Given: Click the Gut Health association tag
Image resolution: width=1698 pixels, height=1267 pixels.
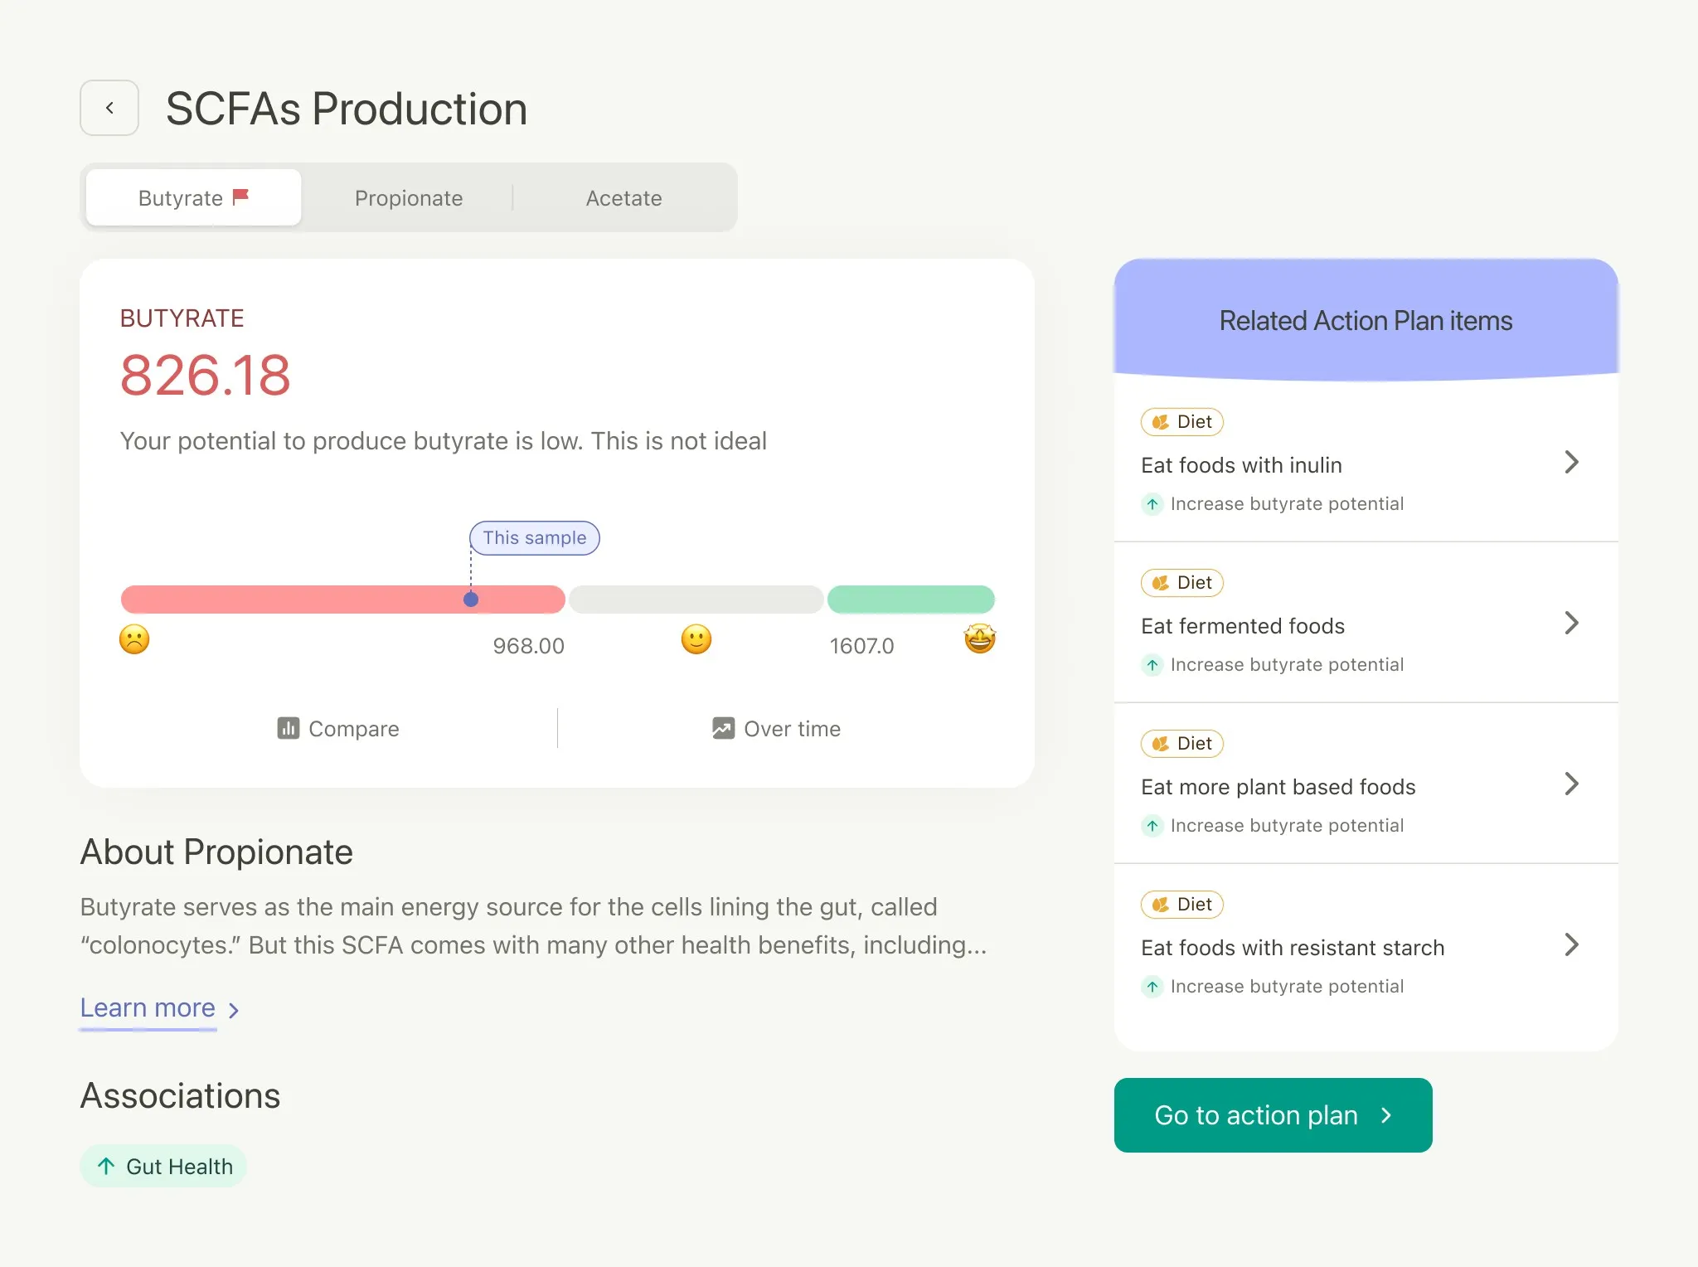Looking at the screenshot, I should coord(163,1166).
